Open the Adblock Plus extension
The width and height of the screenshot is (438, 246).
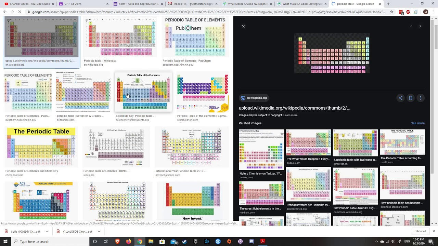(408, 12)
